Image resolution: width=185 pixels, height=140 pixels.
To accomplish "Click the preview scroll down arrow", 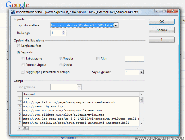I will (141, 124).
